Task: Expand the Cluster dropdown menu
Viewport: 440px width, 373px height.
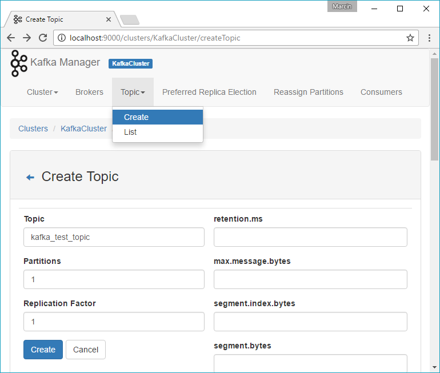Action: pos(42,92)
